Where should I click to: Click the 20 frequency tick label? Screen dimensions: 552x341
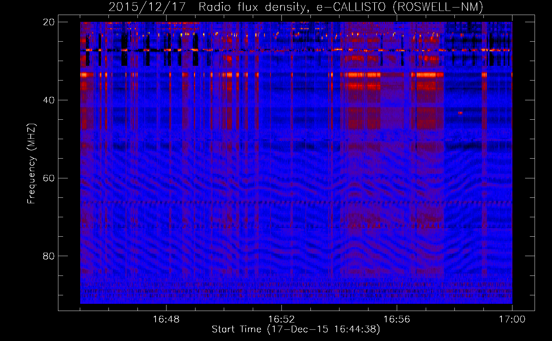pyautogui.click(x=49, y=22)
